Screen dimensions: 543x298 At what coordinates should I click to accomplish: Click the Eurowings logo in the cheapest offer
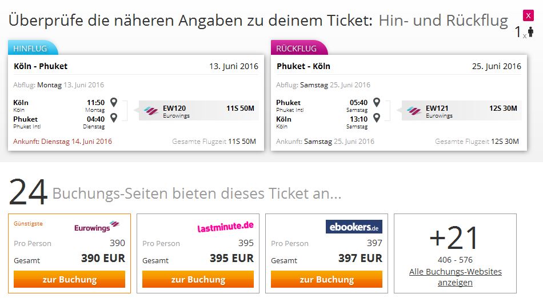97,227
